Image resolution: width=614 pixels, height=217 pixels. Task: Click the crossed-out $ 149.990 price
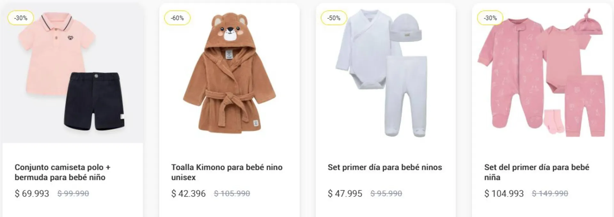pos(550,193)
